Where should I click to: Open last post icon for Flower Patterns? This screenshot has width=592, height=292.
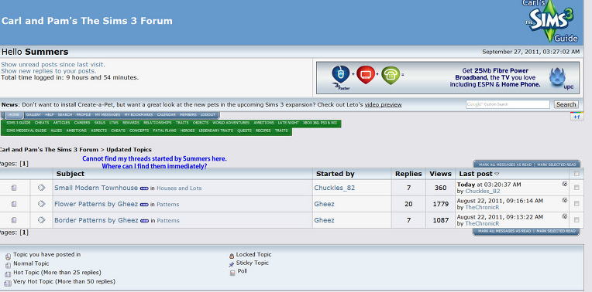point(564,200)
